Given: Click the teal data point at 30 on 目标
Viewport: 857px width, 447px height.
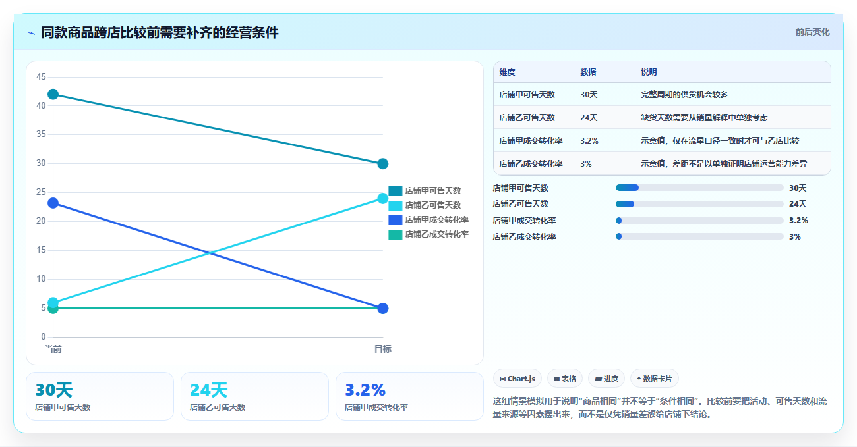Looking at the screenshot, I should (x=383, y=163).
